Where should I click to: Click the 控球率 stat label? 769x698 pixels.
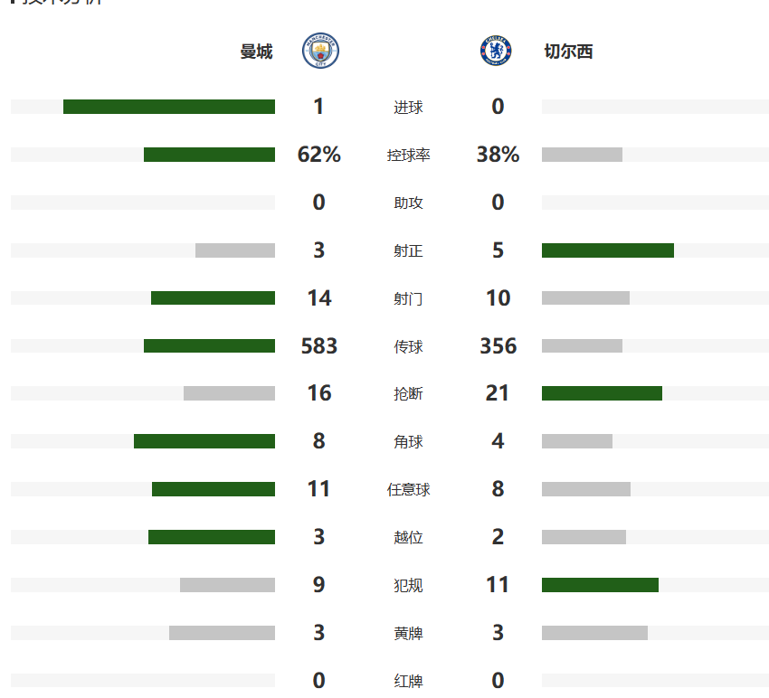[x=408, y=156]
